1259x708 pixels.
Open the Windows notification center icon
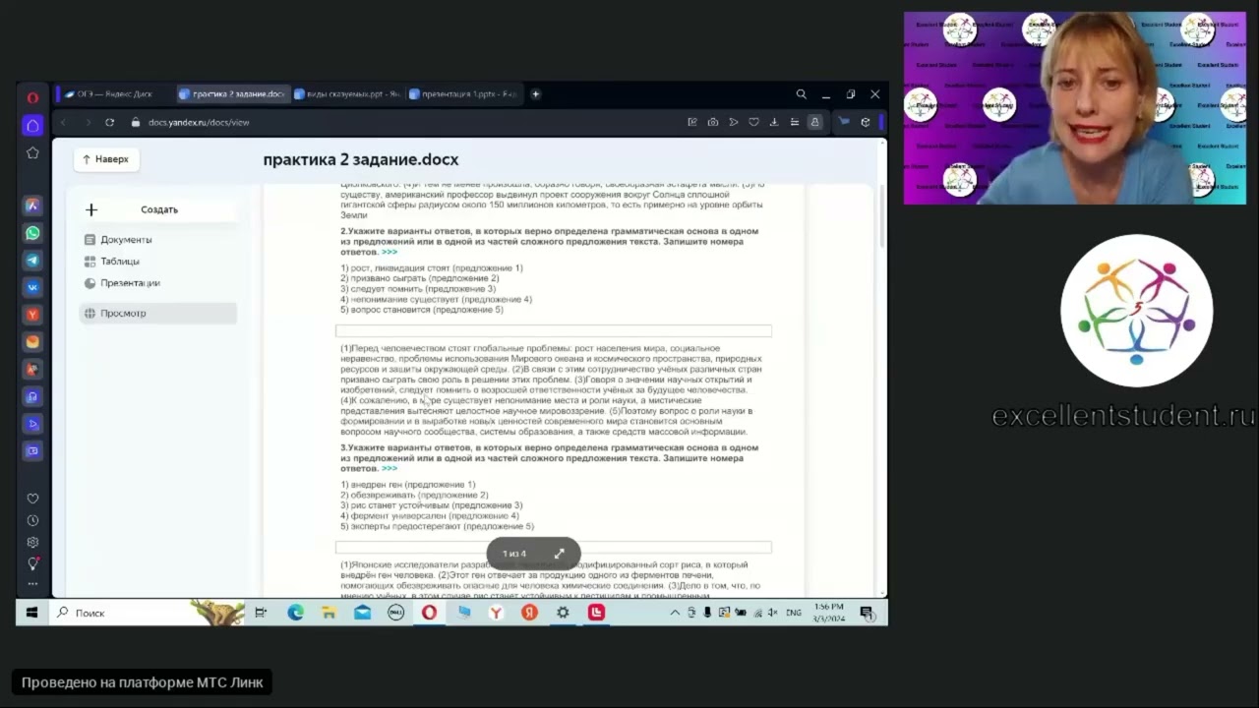point(868,613)
